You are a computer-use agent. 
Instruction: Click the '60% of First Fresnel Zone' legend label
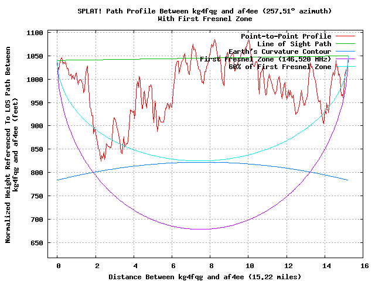coord(280,67)
